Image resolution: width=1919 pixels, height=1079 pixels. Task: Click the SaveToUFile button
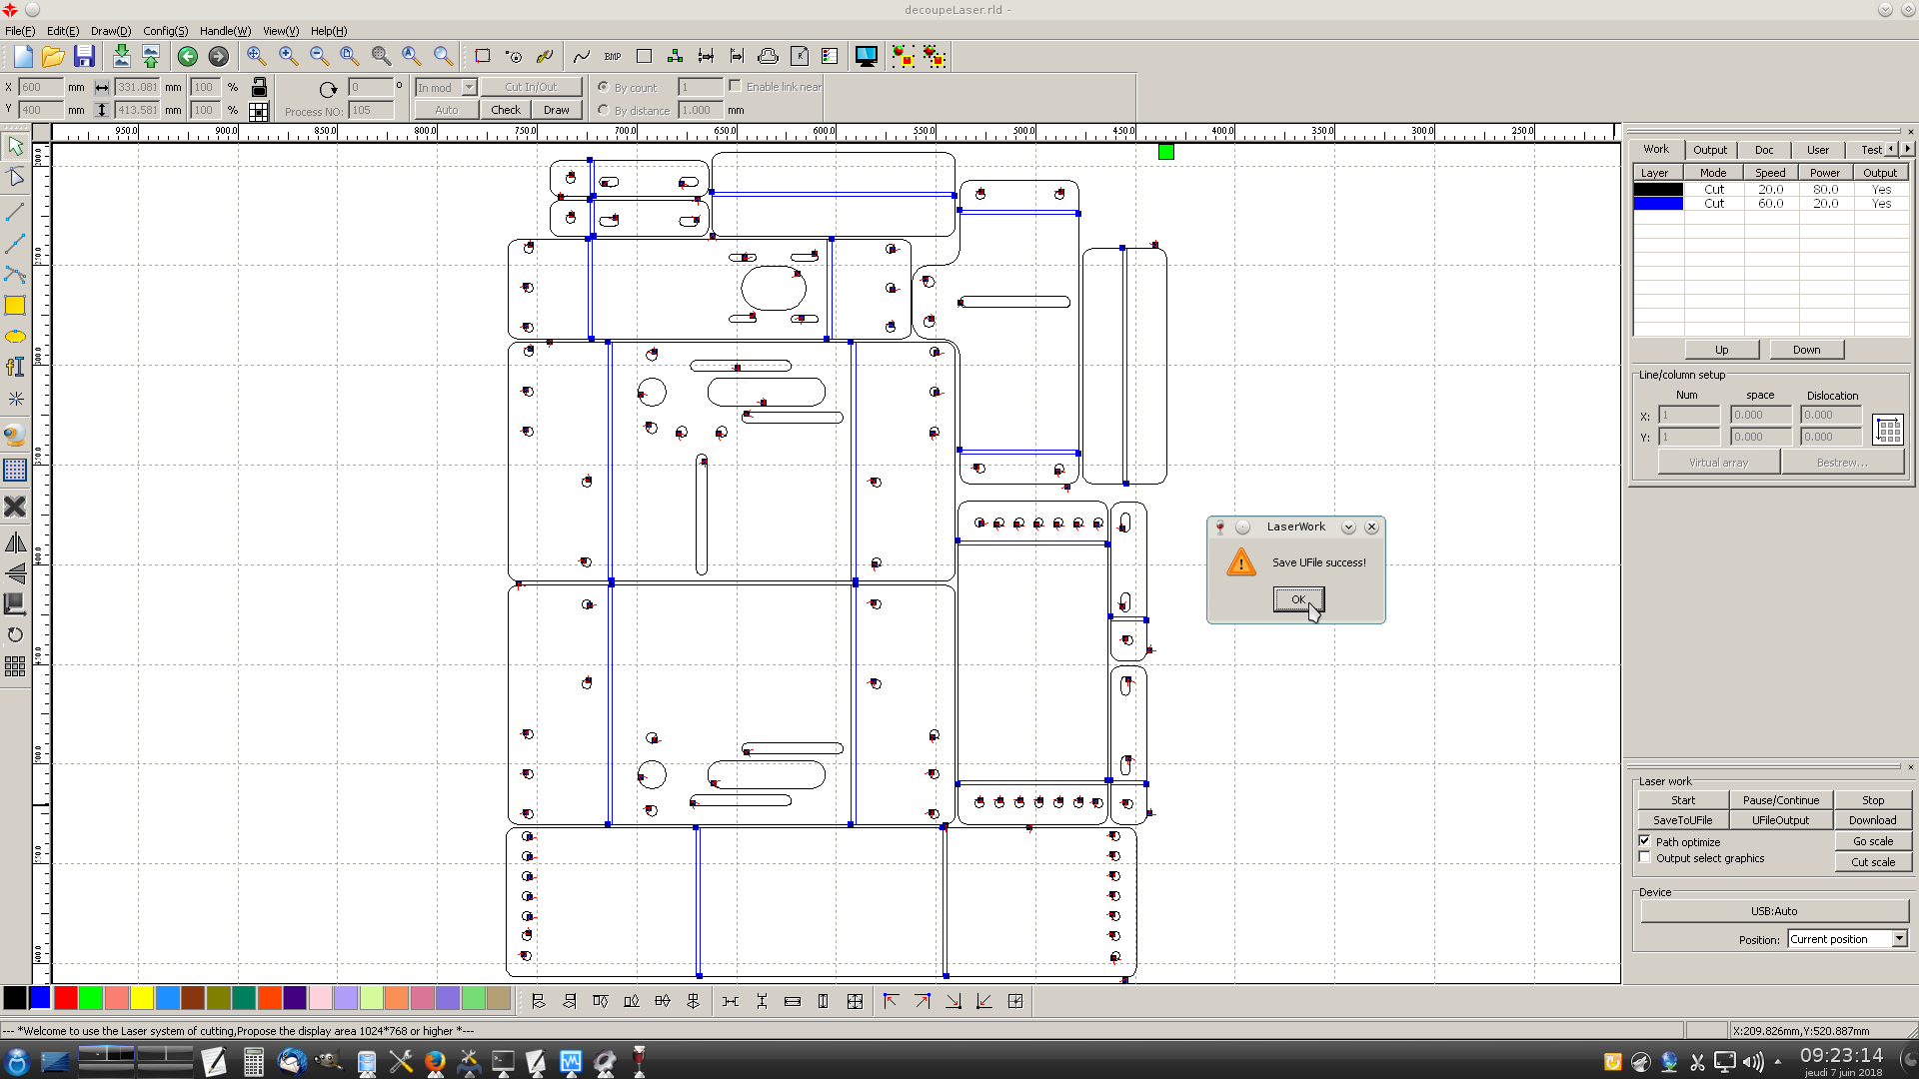1682,820
